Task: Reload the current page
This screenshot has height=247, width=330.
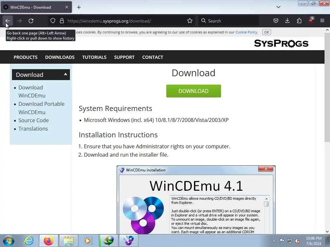Action: coord(31,21)
